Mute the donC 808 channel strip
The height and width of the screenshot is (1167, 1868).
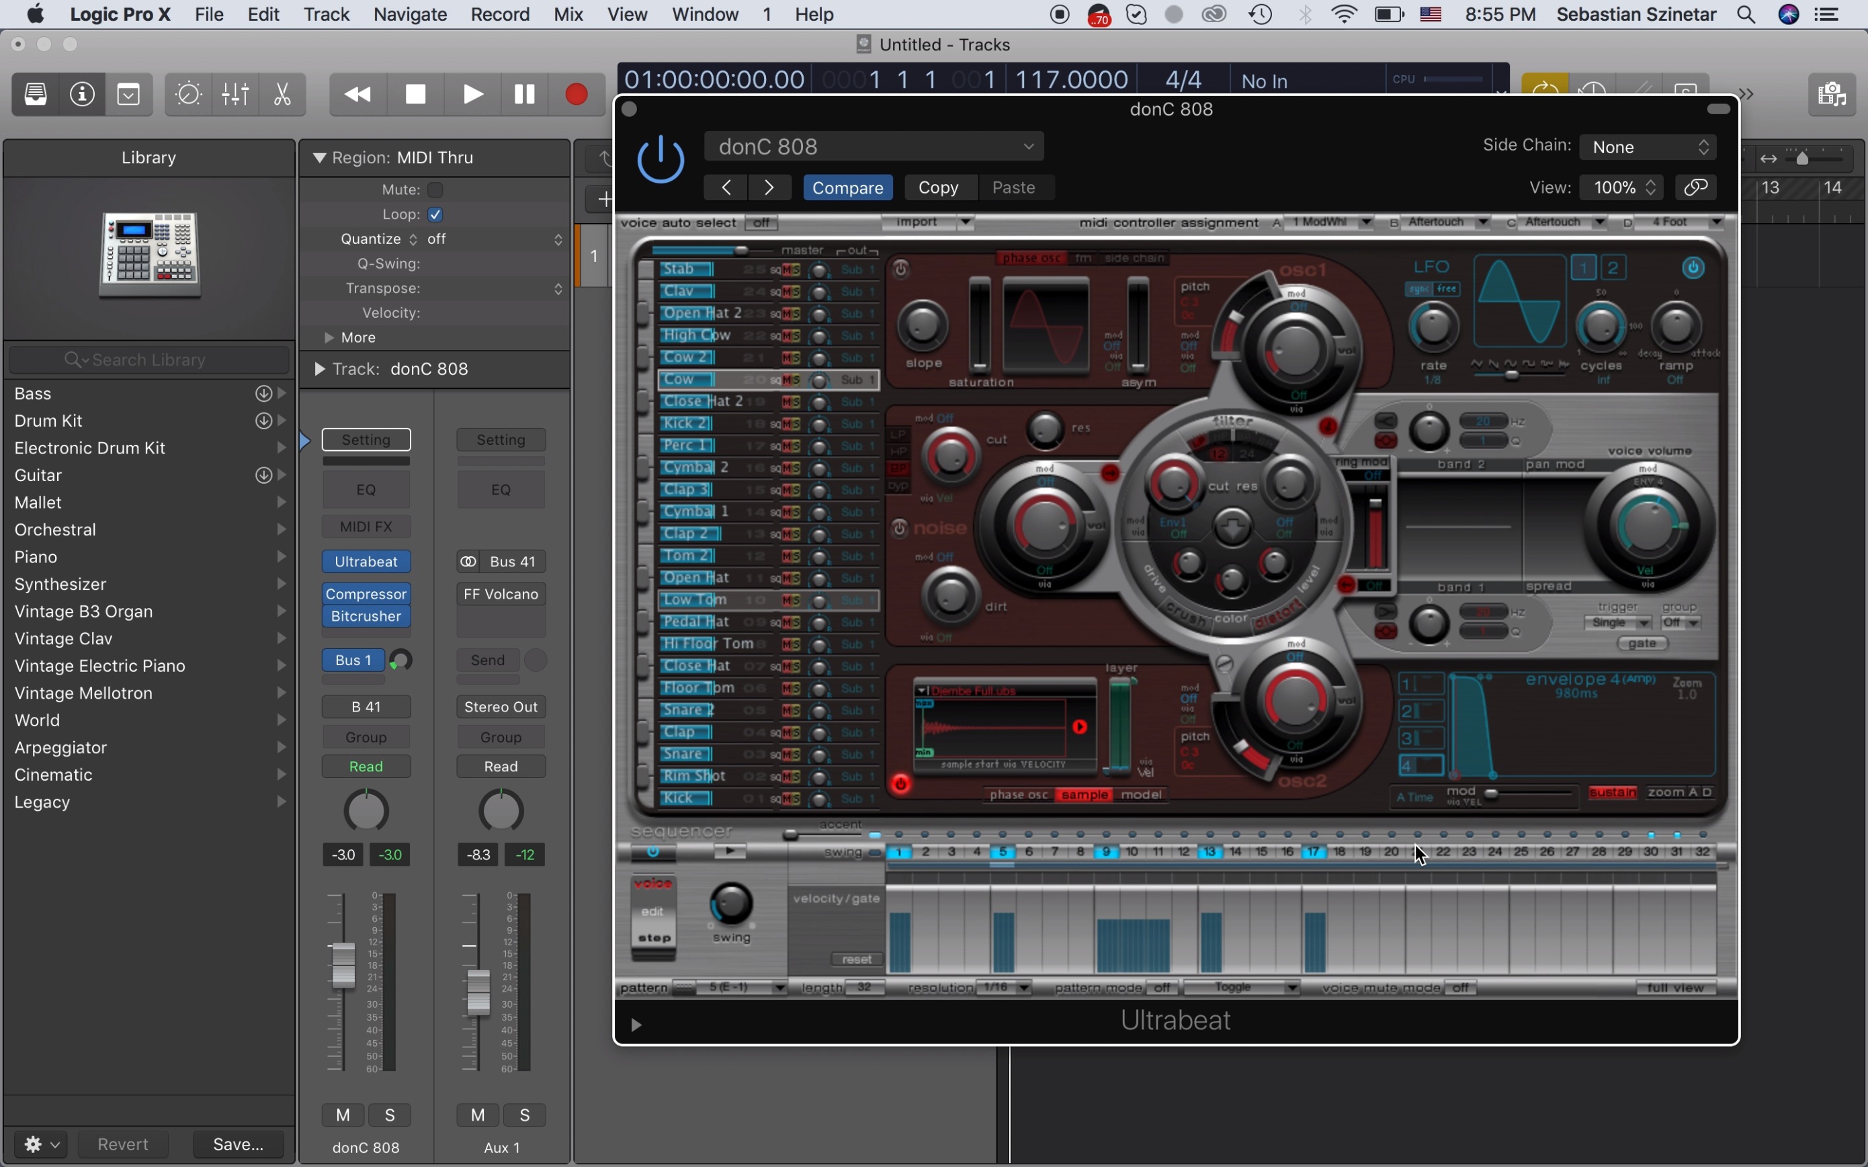point(343,1115)
